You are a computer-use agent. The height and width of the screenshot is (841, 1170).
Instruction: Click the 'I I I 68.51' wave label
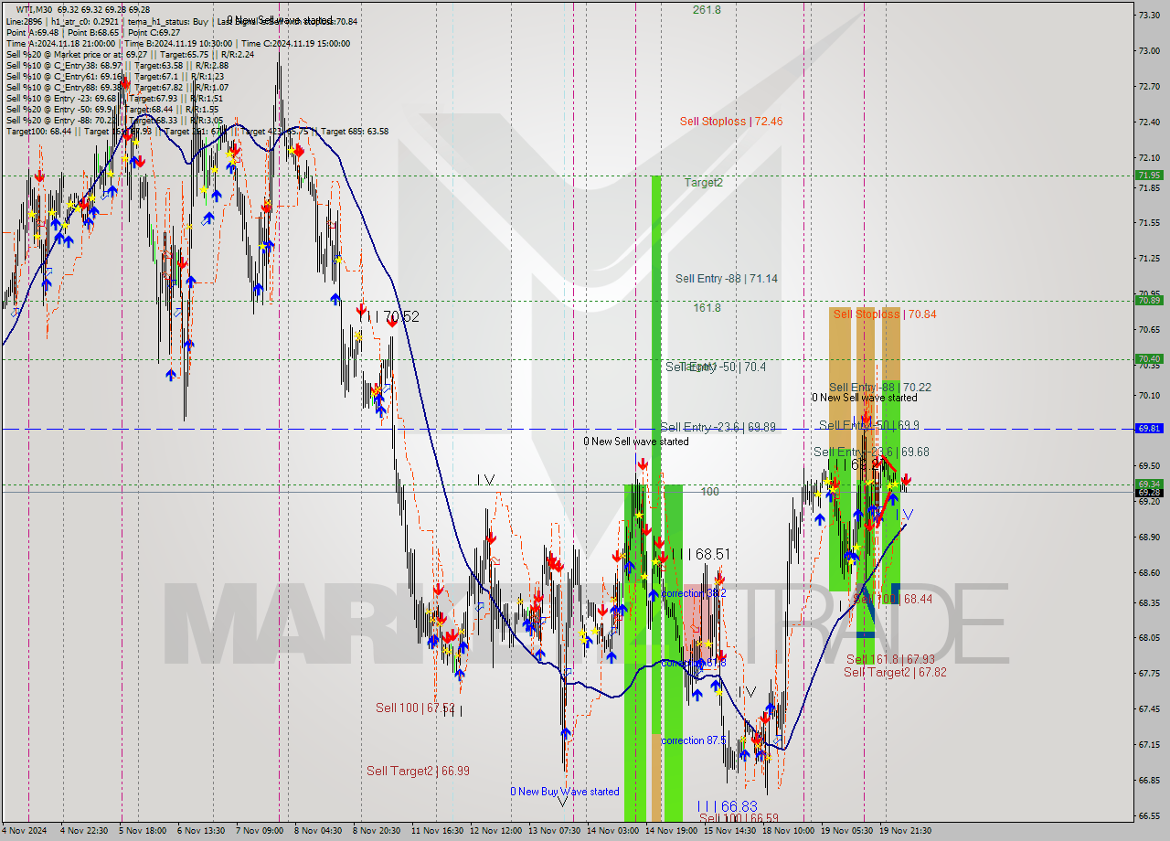pos(700,554)
